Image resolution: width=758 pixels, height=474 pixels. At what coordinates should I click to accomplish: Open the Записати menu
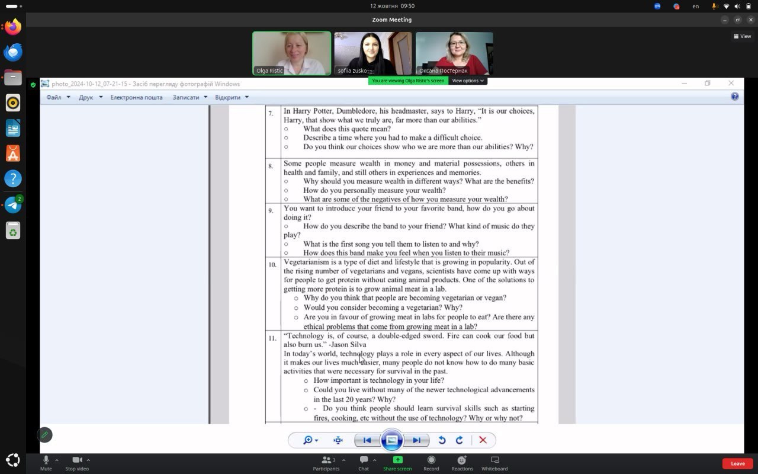(190, 97)
